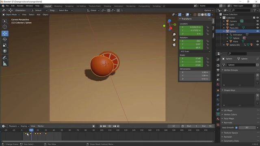This screenshot has width=260, height=146.
Task: Open the Render menu
Action: coord(20,6)
